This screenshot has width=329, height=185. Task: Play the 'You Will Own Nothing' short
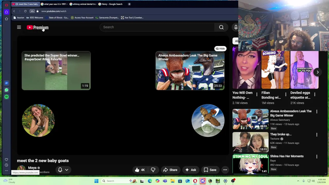coord(246,70)
